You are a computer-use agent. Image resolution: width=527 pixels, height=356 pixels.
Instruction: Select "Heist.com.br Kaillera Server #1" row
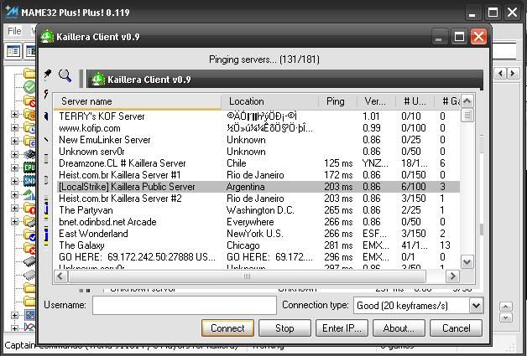point(258,175)
